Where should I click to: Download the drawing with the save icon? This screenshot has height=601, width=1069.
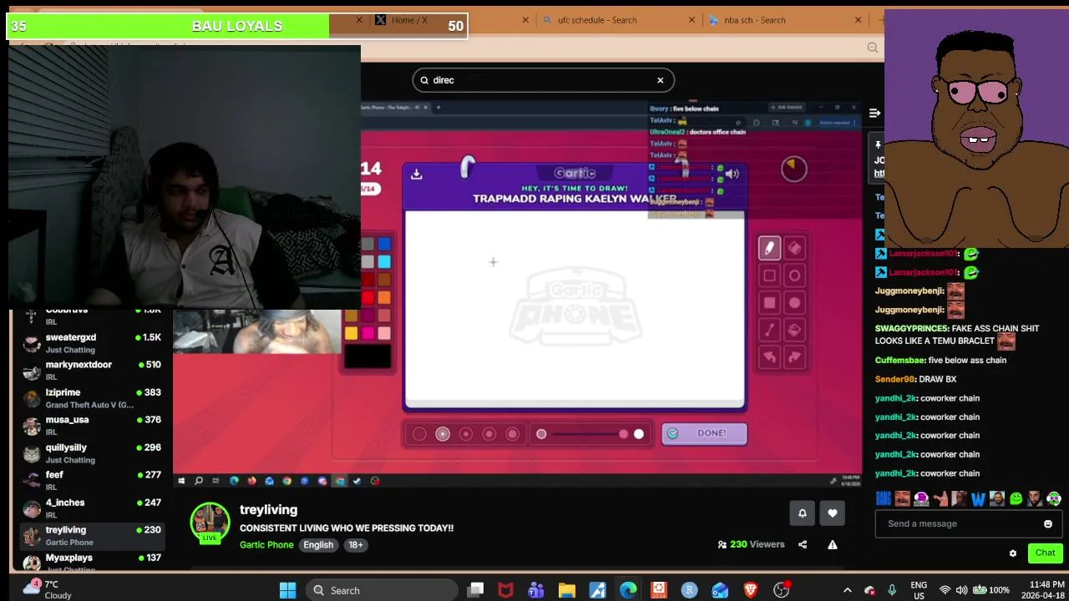[x=417, y=174]
